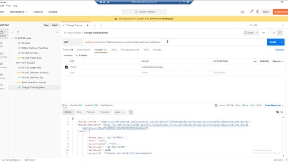The image size is (288, 162).
Task: Click the headers table column options ellipsis
Action: click(255, 61)
